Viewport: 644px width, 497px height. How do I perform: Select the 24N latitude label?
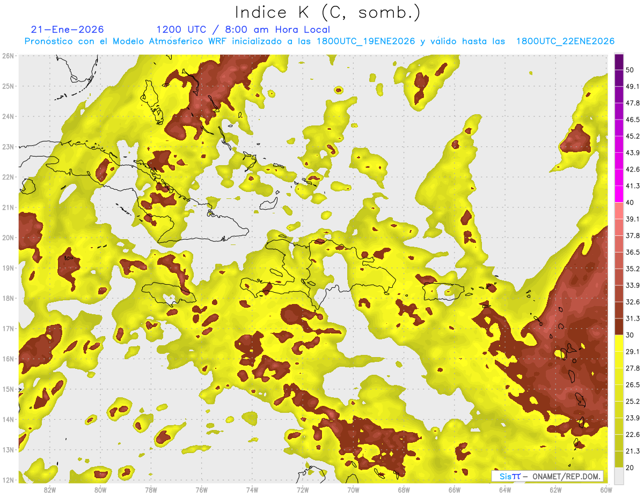click(8, 116)
